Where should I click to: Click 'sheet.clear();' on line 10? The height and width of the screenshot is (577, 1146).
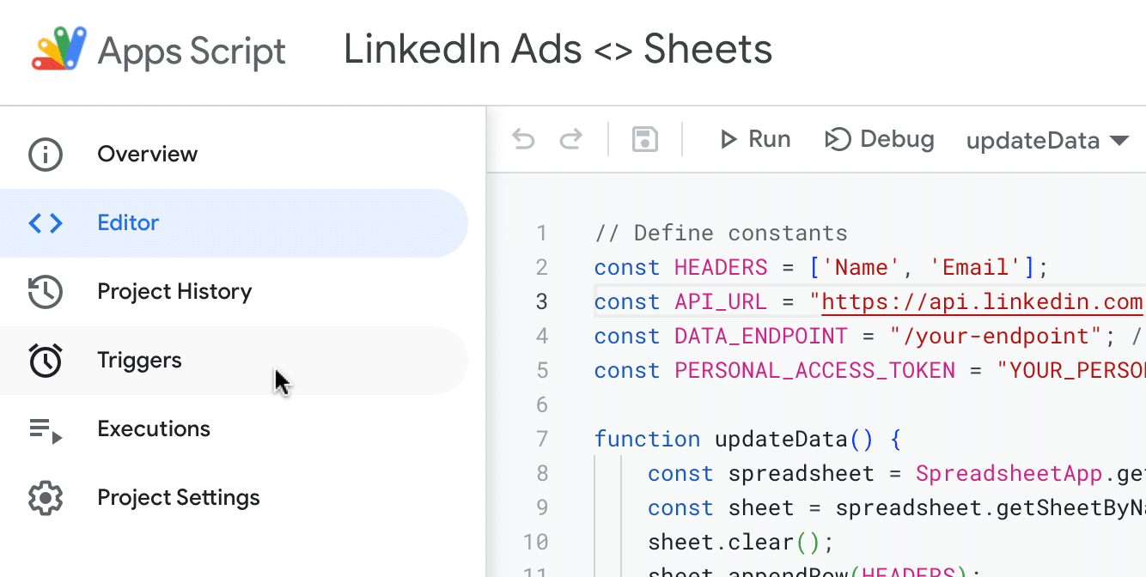pos(741,543)
